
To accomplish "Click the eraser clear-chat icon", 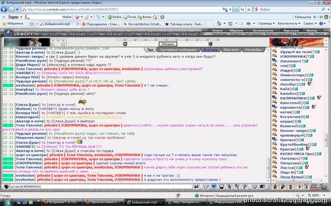I will coord(206,186).
